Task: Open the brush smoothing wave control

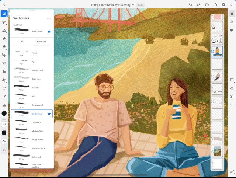Action: [4, 141]
